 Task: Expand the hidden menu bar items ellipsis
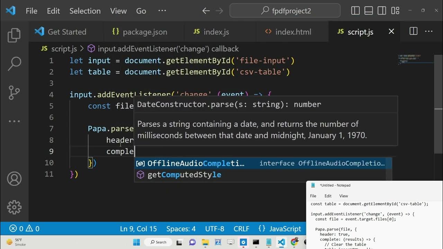point(162,11)
